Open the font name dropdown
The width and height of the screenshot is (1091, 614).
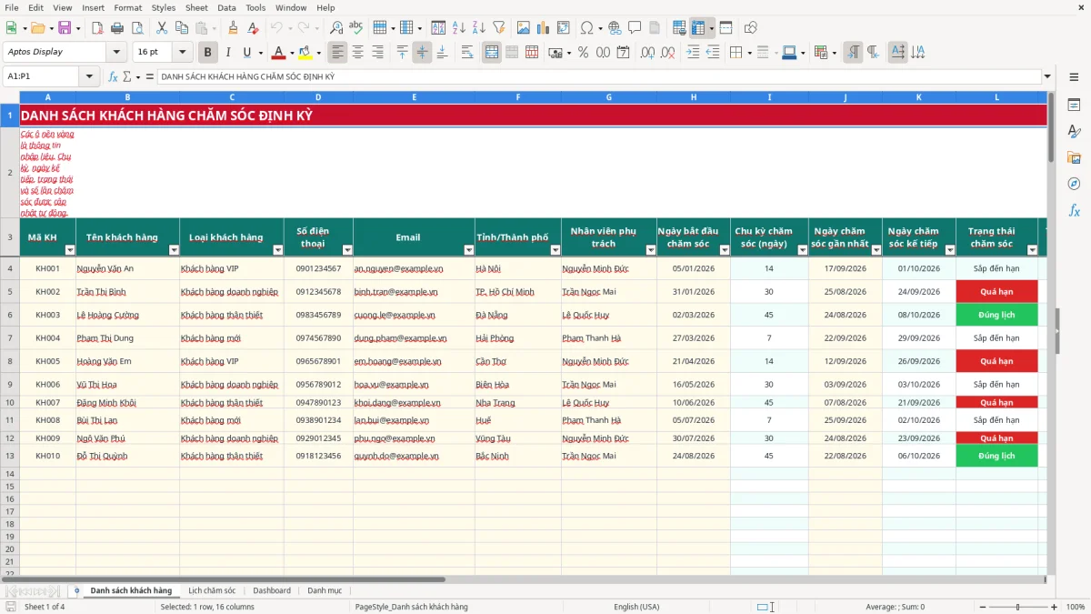pyautogui.click(x=115, y=52)
